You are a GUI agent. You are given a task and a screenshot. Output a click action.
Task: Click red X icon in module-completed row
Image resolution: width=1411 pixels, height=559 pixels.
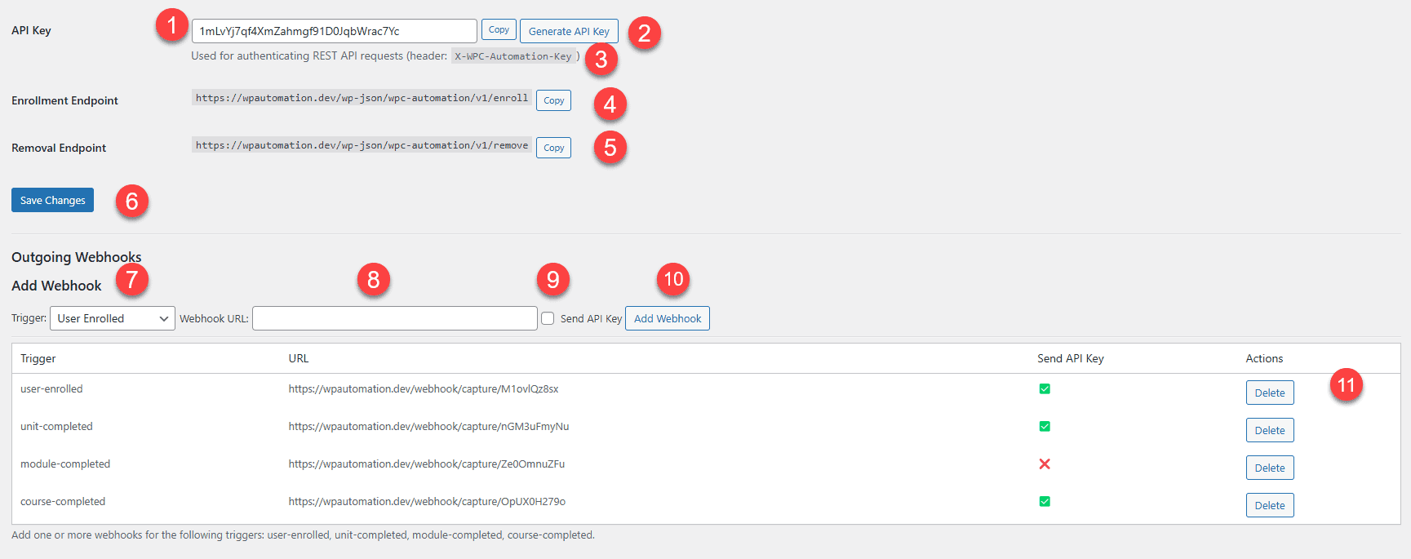pyautogui.click(x=1045, y=464)
